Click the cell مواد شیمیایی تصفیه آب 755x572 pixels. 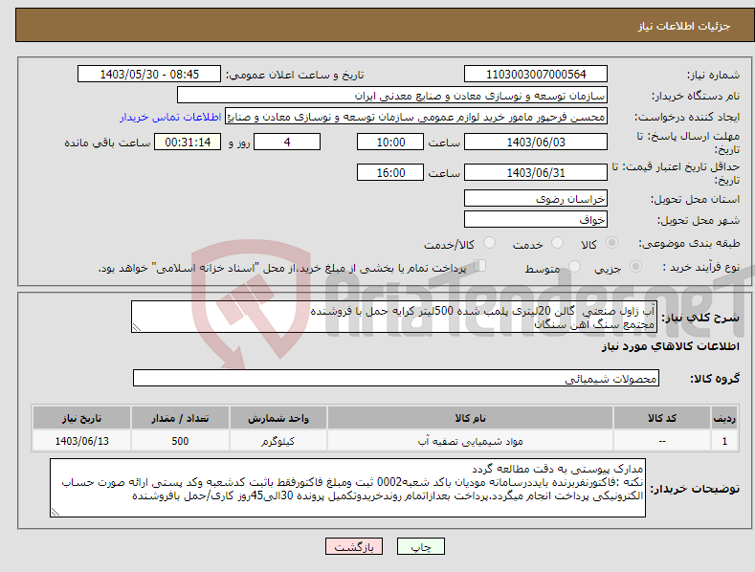click(x=470, y=441)
